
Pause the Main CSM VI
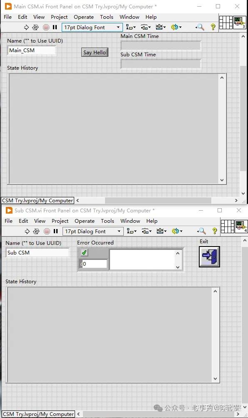(55, 27)
